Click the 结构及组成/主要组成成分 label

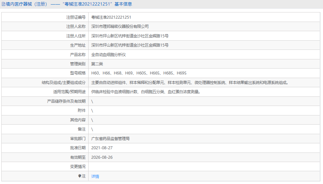click(x=64, y=83)
